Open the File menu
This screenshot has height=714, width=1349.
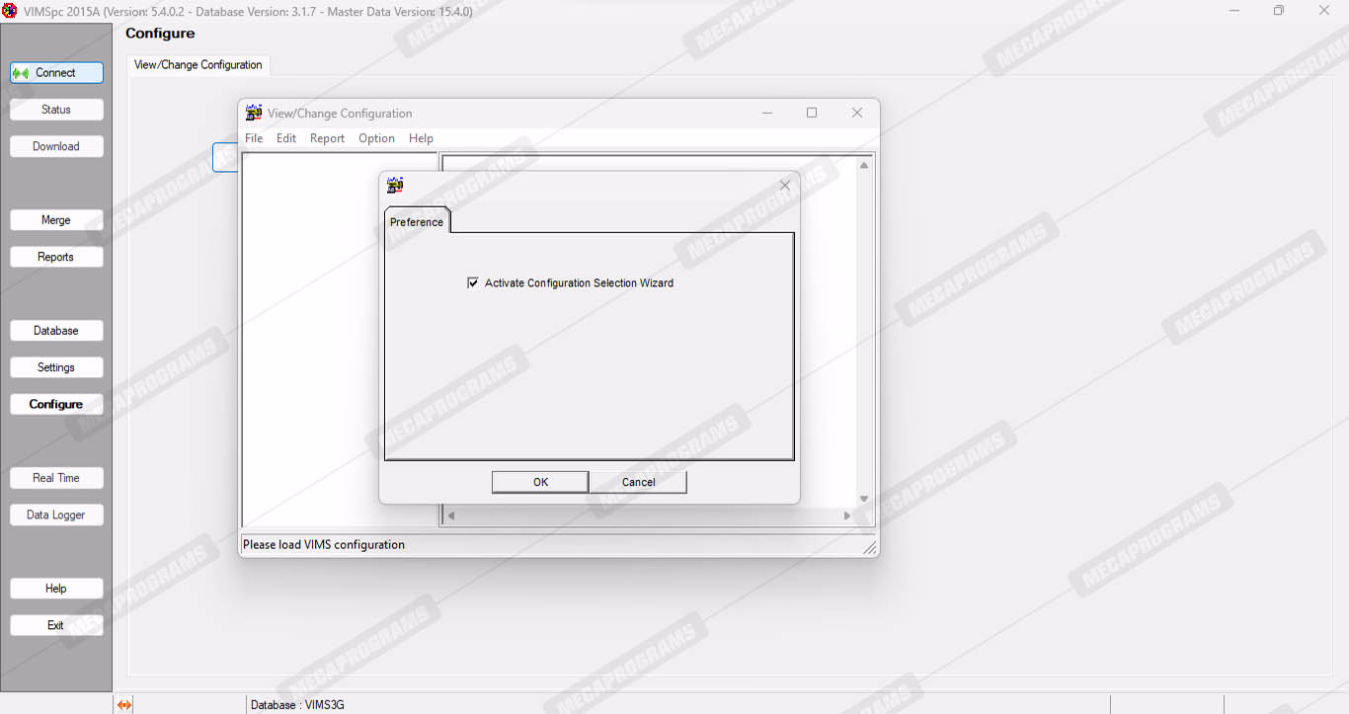click(x=254, y=138)
